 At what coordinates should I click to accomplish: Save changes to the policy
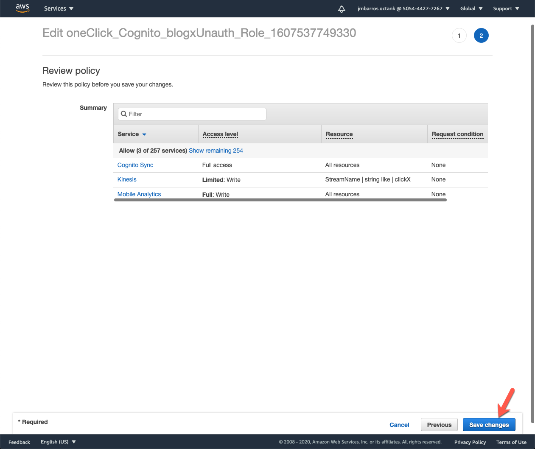(489, 425)
